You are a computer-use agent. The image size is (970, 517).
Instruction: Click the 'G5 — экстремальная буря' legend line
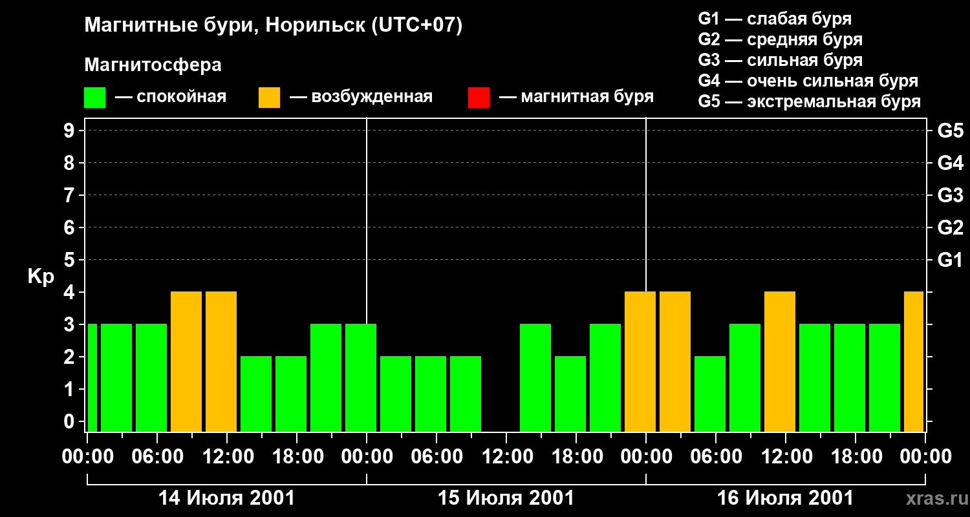click(x=809, y=101)
